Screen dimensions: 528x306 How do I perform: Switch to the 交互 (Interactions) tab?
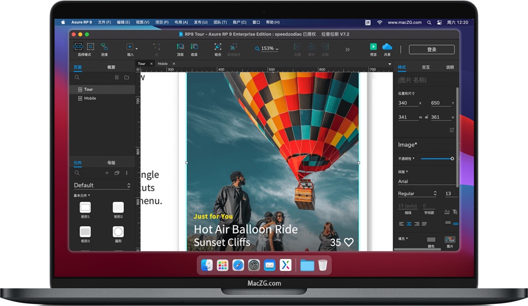point(426,67)
